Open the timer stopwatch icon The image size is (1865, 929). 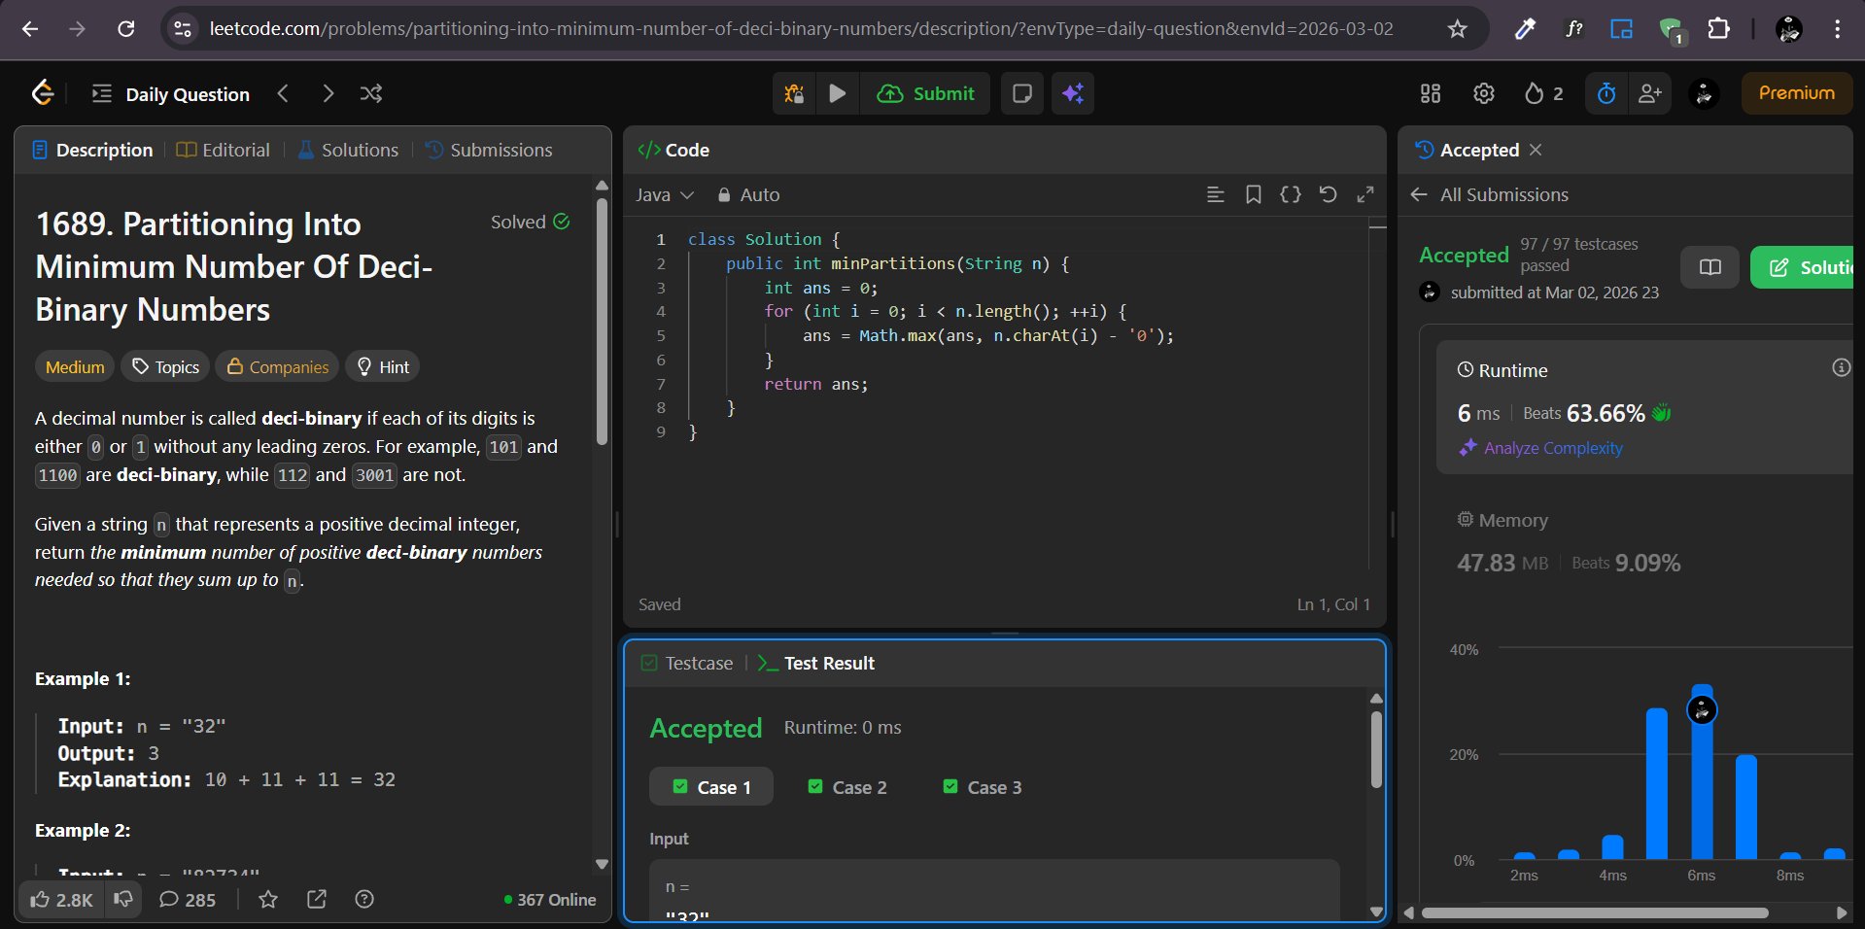[1606, 93]
